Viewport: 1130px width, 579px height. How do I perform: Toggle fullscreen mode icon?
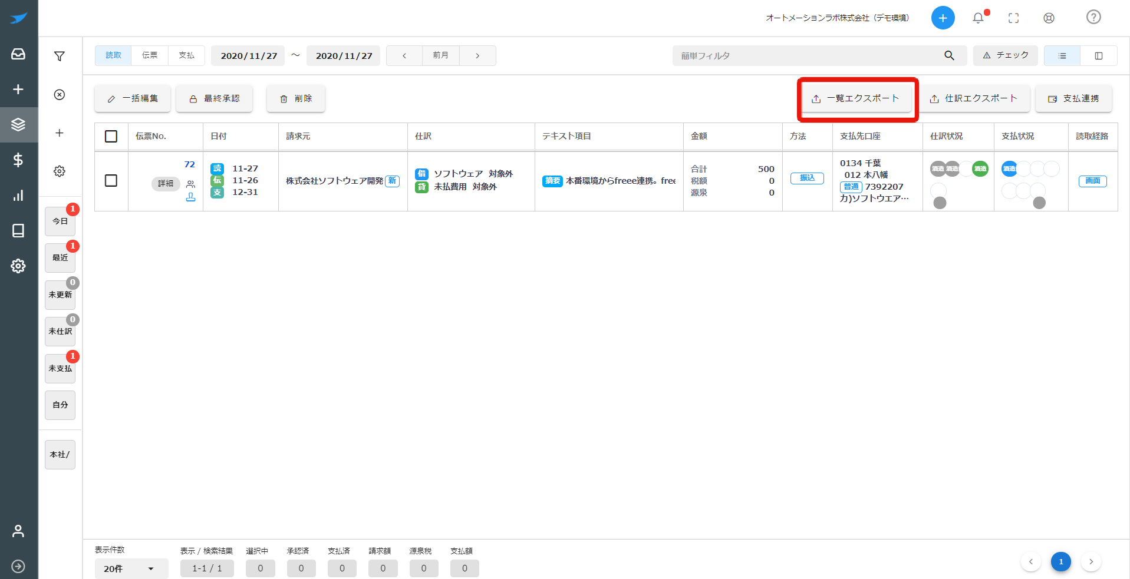[x=1013, y=18]
